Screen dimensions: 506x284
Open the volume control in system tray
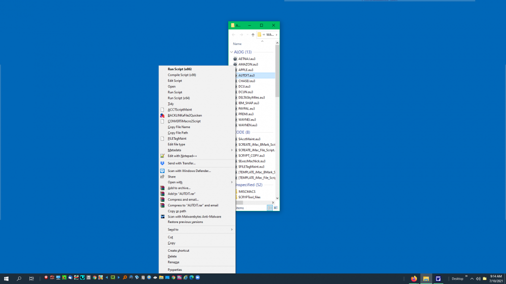(478, 278)
